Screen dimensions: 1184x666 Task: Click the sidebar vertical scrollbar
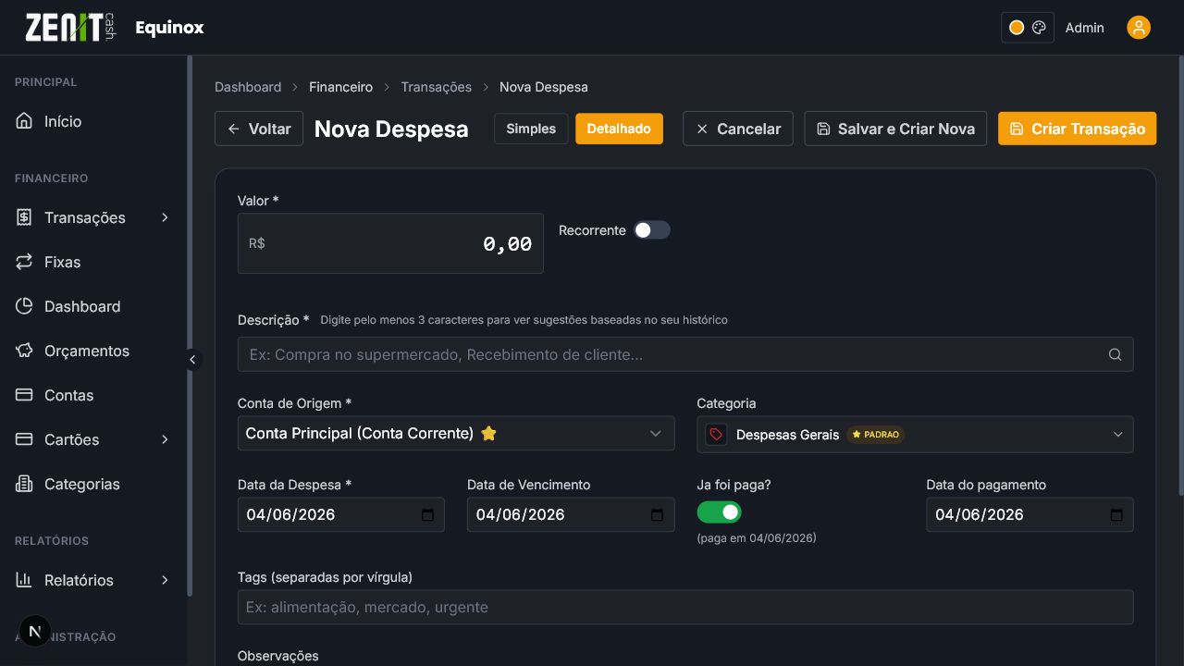pyautogui.click(x=190, y=326)
